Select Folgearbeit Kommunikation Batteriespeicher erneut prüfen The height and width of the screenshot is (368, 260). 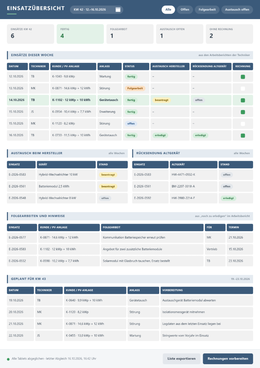click(x=152, y=237)
